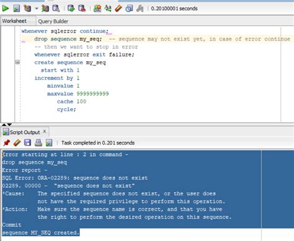Collapse the create sequence code block

(17, 62)
